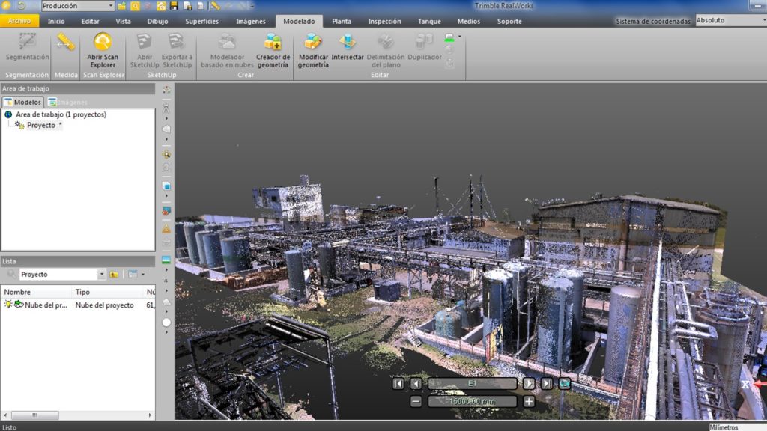This screenshot has height=431, width=767.
Task: Open the Archivo menu button
Action: click(19, 21)
